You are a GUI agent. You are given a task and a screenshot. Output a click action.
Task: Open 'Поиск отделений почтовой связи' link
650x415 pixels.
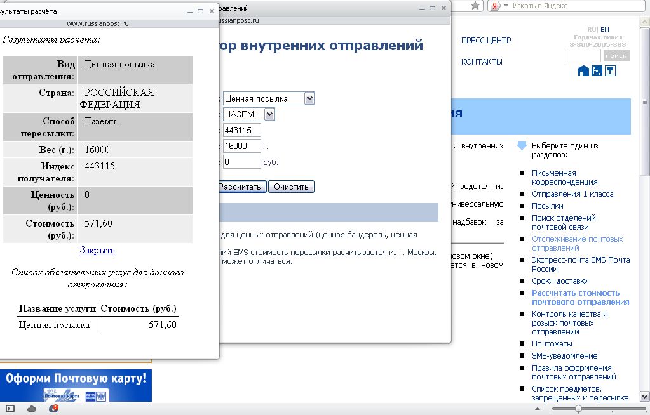click(x=564, y=222)
